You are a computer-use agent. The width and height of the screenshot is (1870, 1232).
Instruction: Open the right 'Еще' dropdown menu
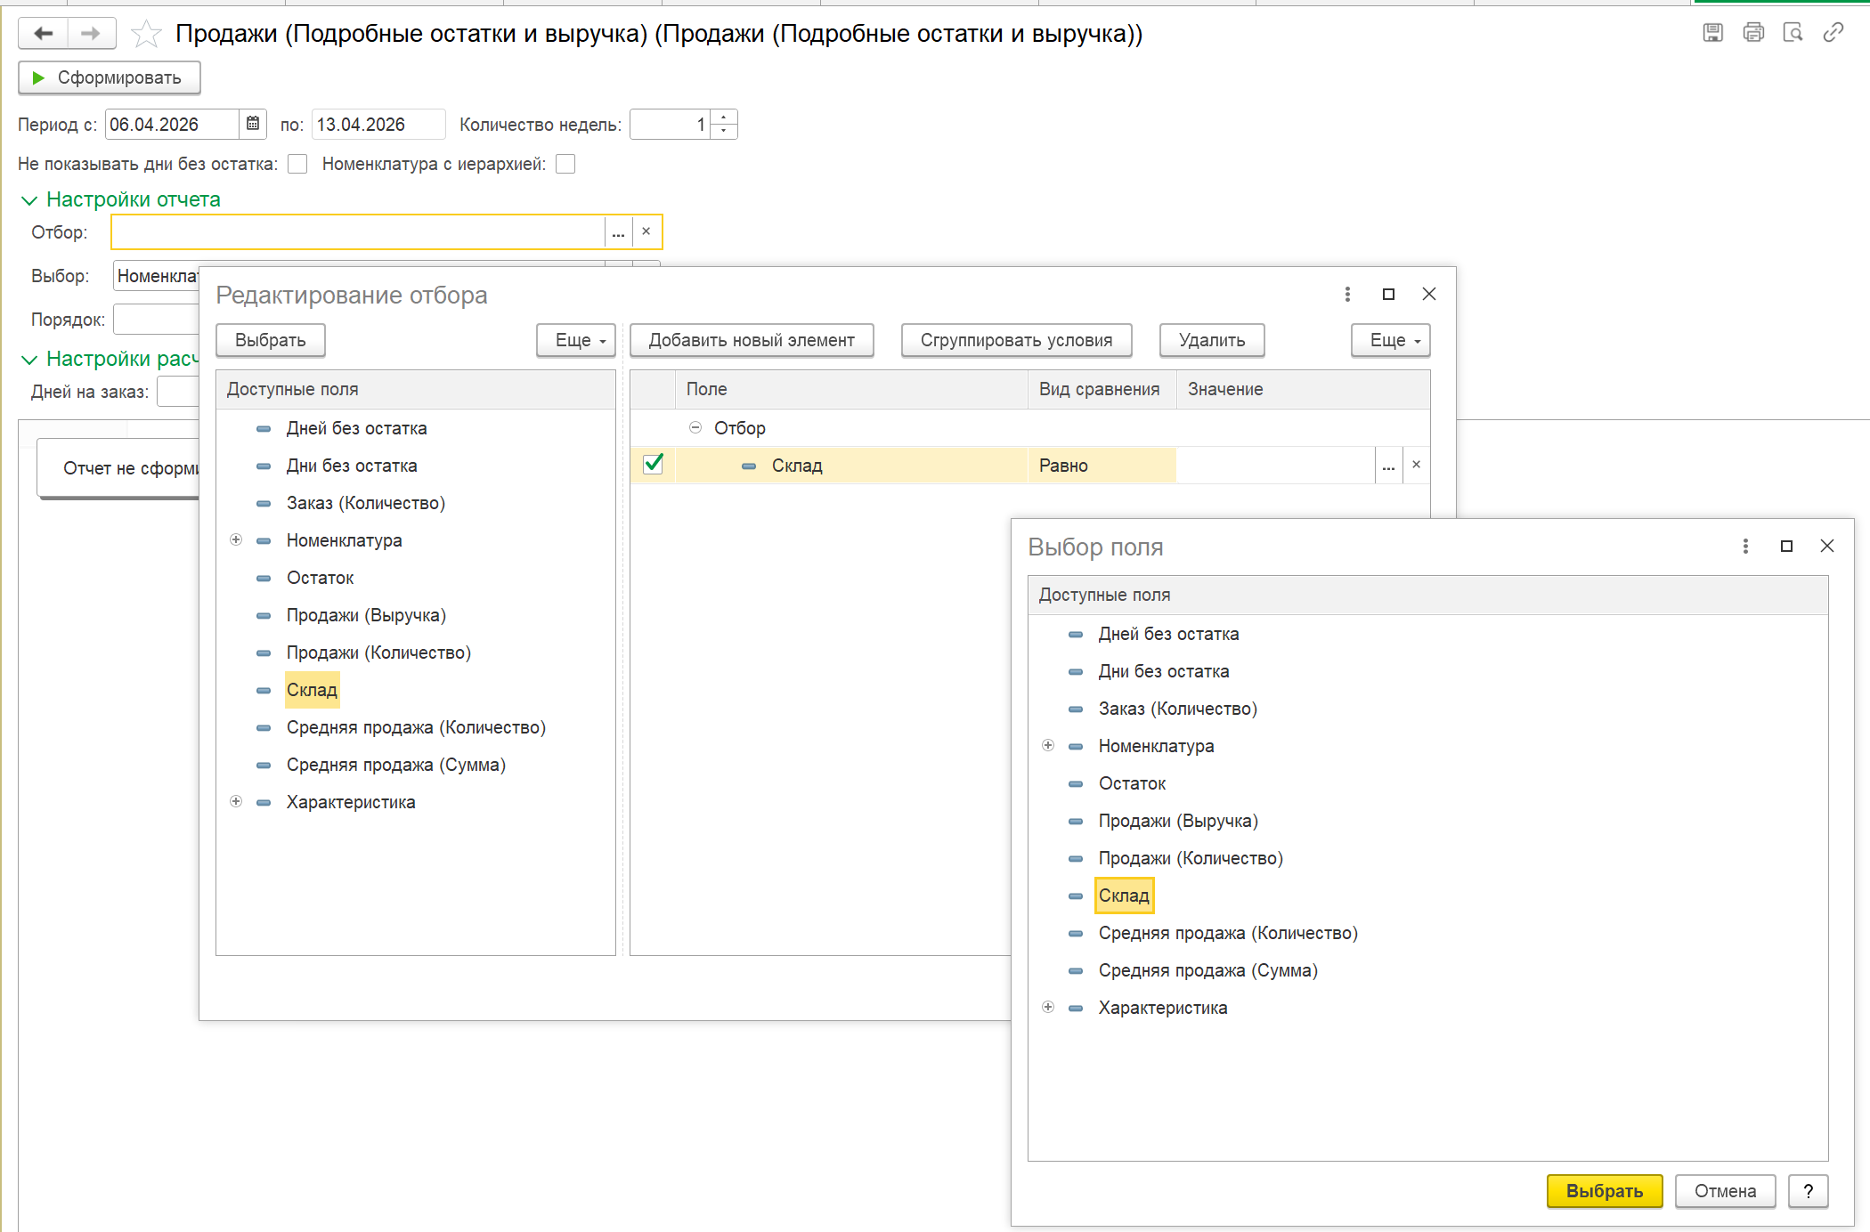click(x=1390, y=340)
